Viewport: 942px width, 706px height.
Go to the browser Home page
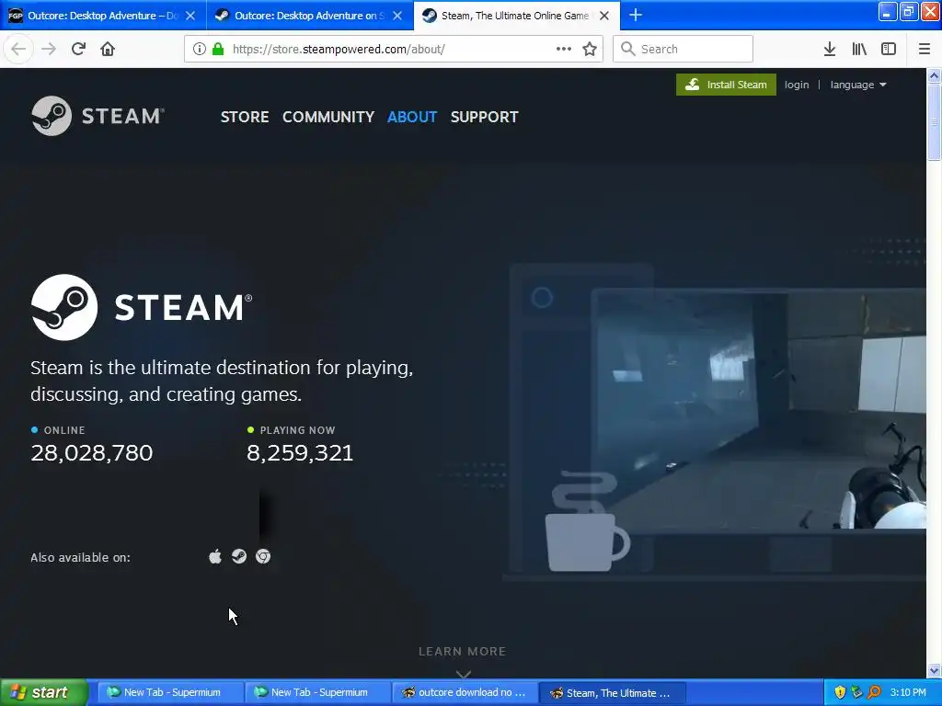[x=108, y=49]
